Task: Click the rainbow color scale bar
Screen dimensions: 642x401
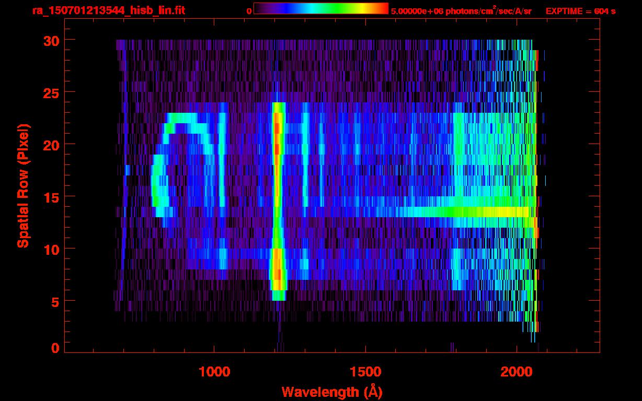Action: [320, 8]
